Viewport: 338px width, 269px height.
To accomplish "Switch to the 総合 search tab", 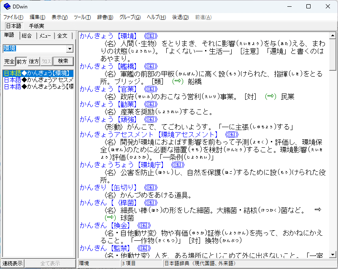I will point(27,36).
